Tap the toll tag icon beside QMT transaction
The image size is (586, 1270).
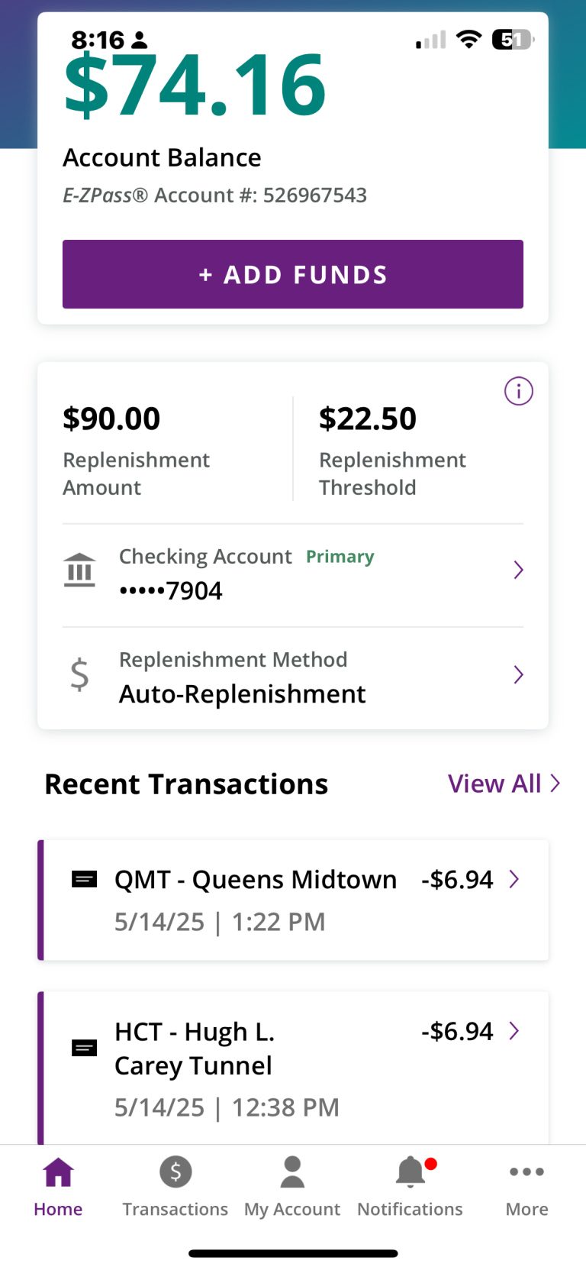tap(84, 880)
